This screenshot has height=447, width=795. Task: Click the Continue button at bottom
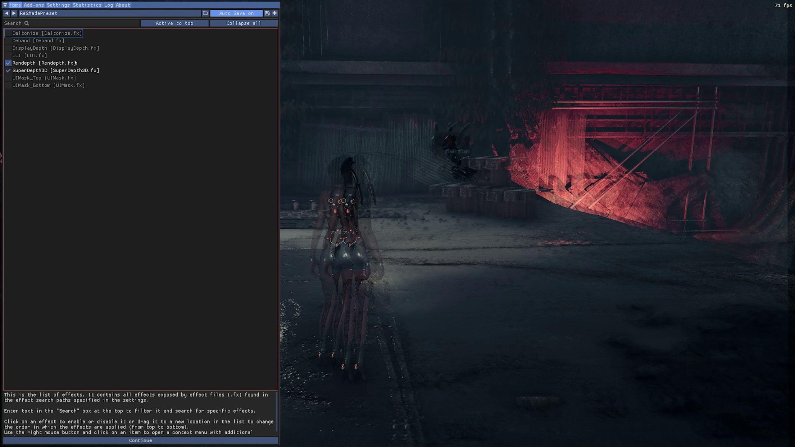coord(140,440)
